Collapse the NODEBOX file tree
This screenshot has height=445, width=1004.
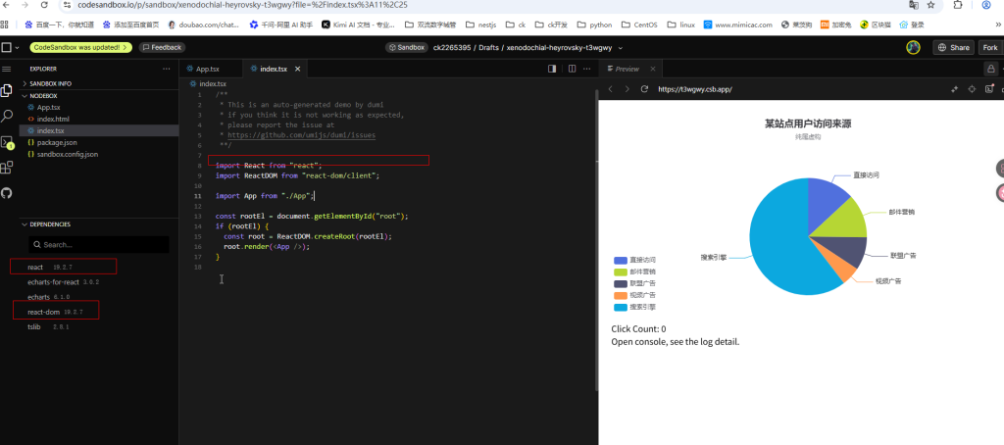pyautogui.click(x=99, y=95)
